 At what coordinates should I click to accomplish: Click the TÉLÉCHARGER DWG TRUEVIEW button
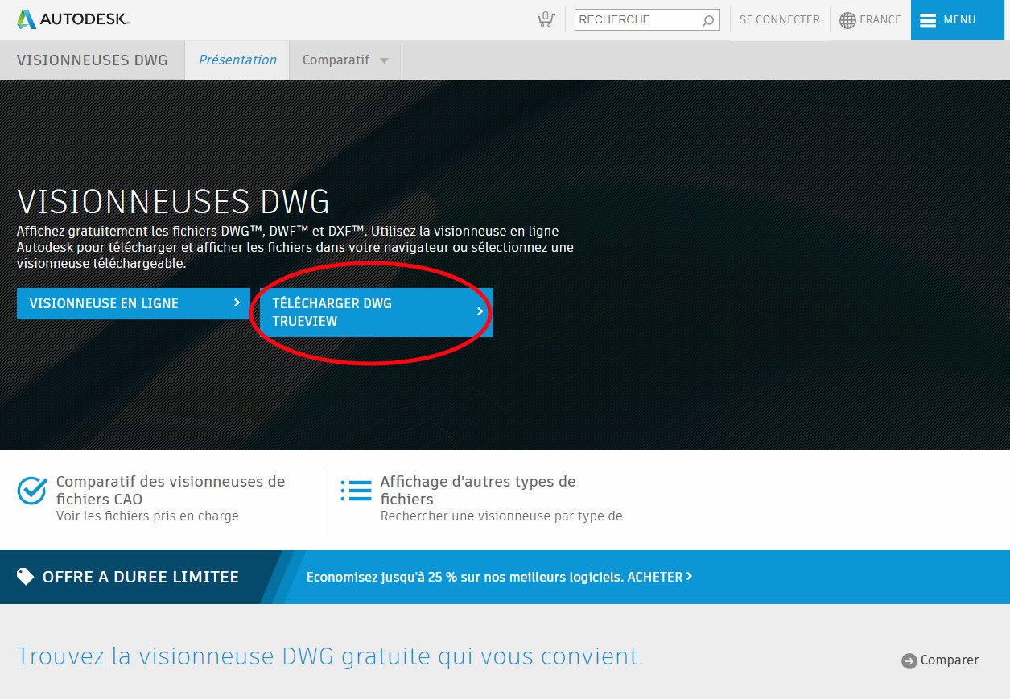click(x=377, y=312)
